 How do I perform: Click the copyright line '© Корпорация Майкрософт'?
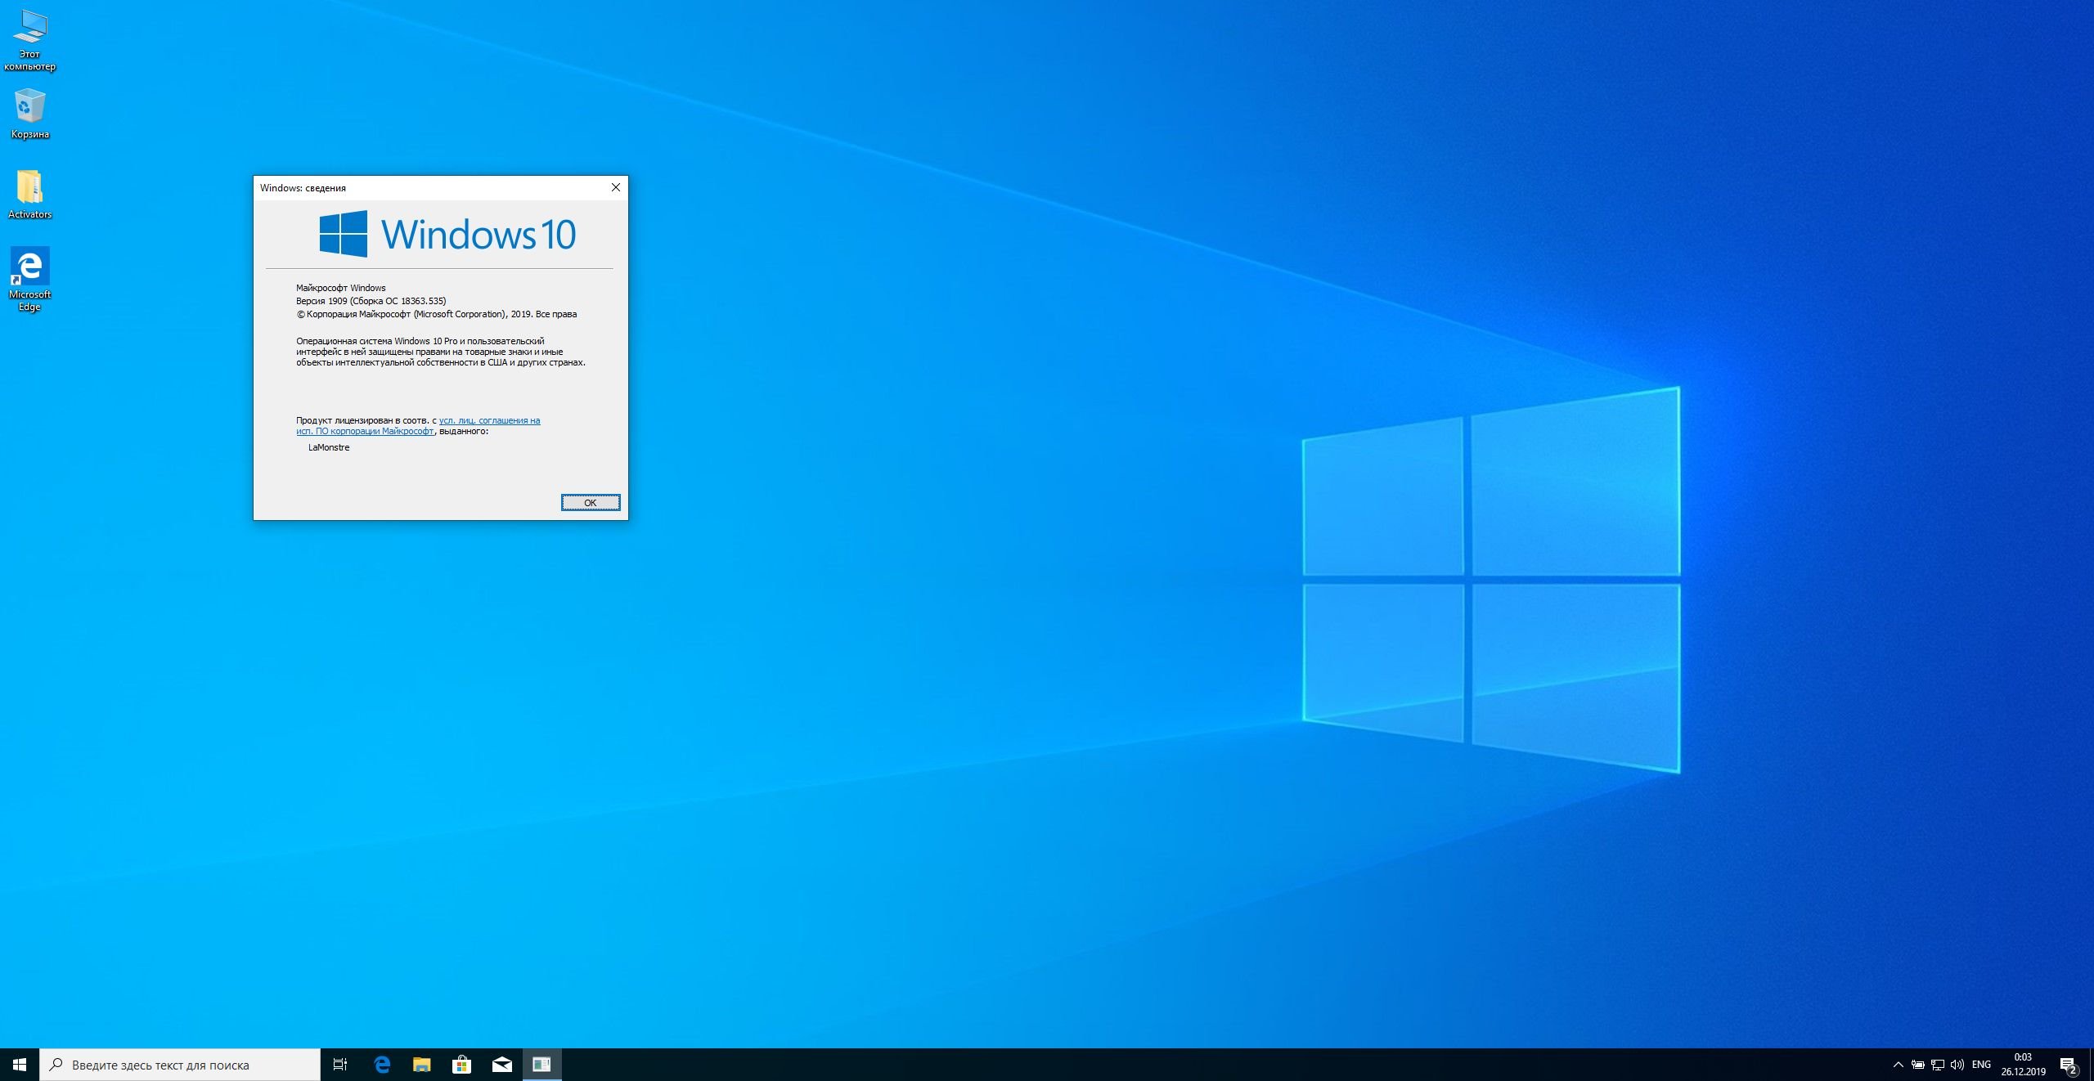(x=437, y=314)
